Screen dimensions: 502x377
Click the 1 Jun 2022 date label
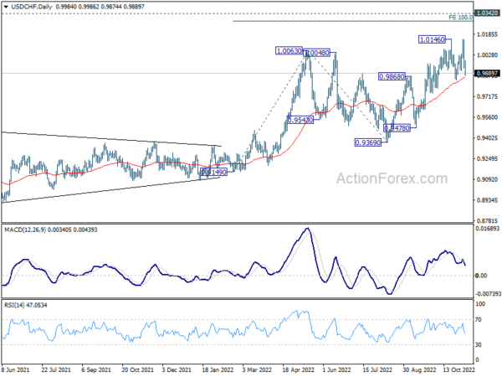coord(337,369)
